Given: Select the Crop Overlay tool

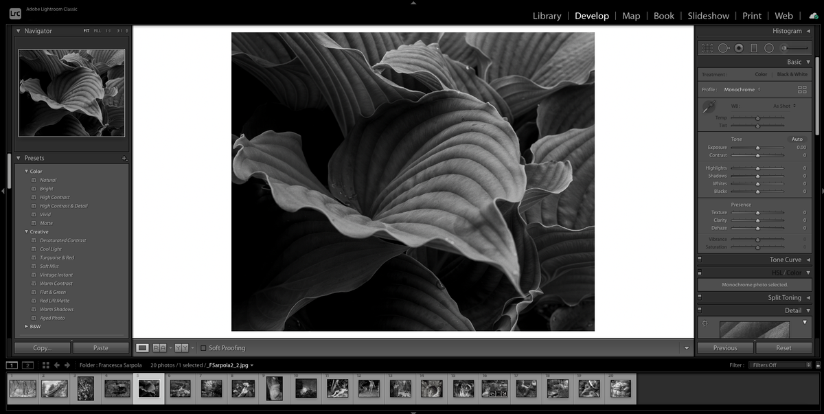Looking at the screenshot, I should 707,48.
